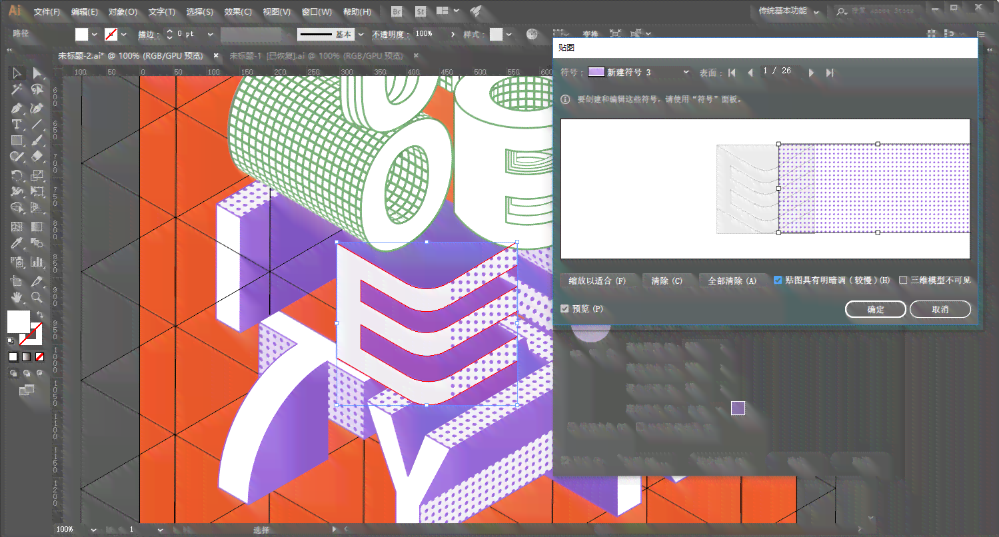This screenshot has height=537, width=999.
Task: Select the Width (warp) tool
Action: point(17,192)
